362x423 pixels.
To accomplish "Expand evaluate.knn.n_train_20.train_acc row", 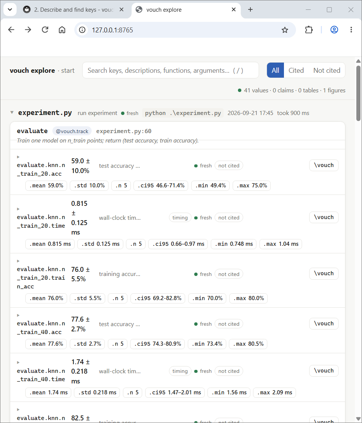I will tap(18, 261).
